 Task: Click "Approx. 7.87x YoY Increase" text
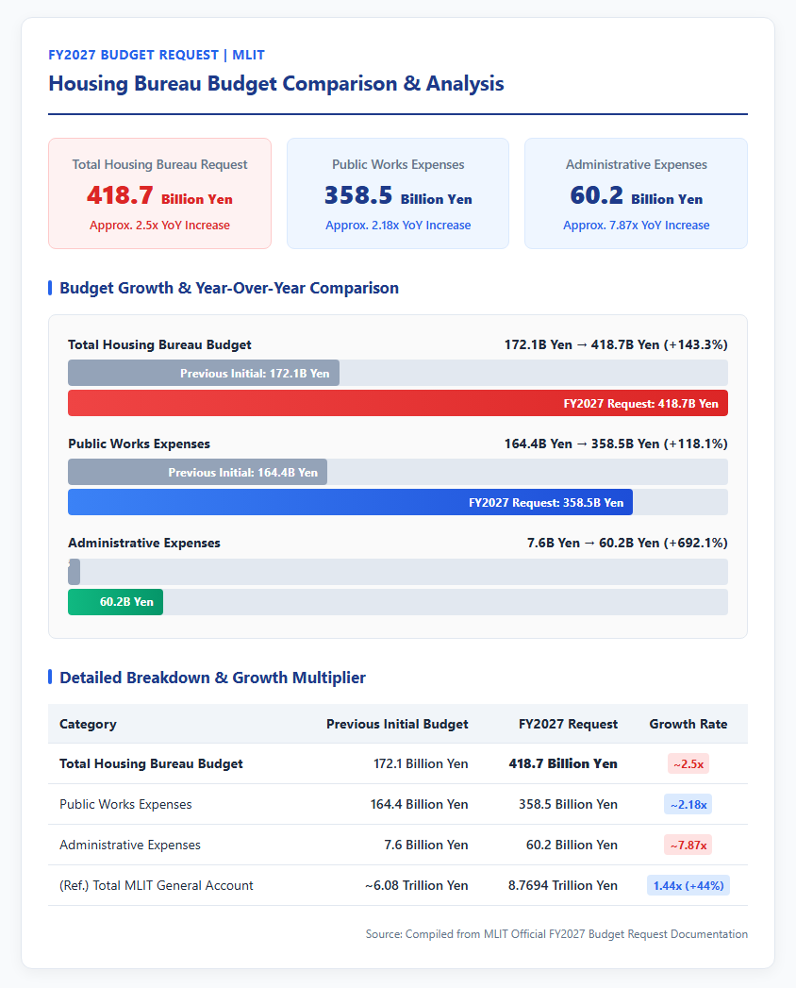click(636, 225)
